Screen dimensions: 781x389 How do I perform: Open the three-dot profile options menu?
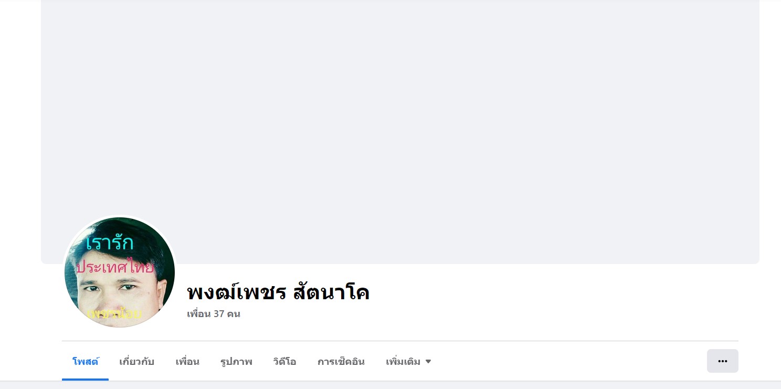click(x=722, y=361)
